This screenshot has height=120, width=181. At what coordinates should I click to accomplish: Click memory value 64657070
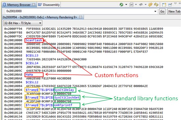[33, 71]
